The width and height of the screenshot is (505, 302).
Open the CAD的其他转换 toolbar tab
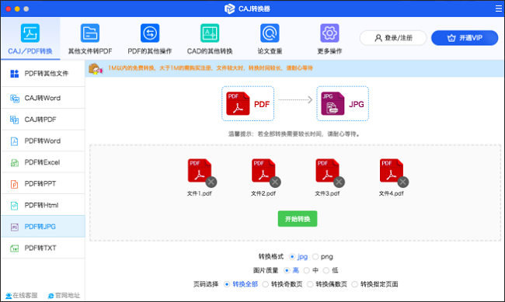(x=210, y=39)
